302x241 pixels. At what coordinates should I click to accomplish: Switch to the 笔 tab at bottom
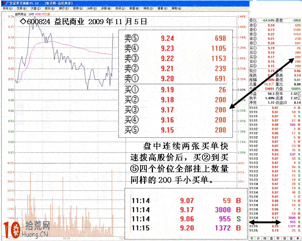point(252,237)
